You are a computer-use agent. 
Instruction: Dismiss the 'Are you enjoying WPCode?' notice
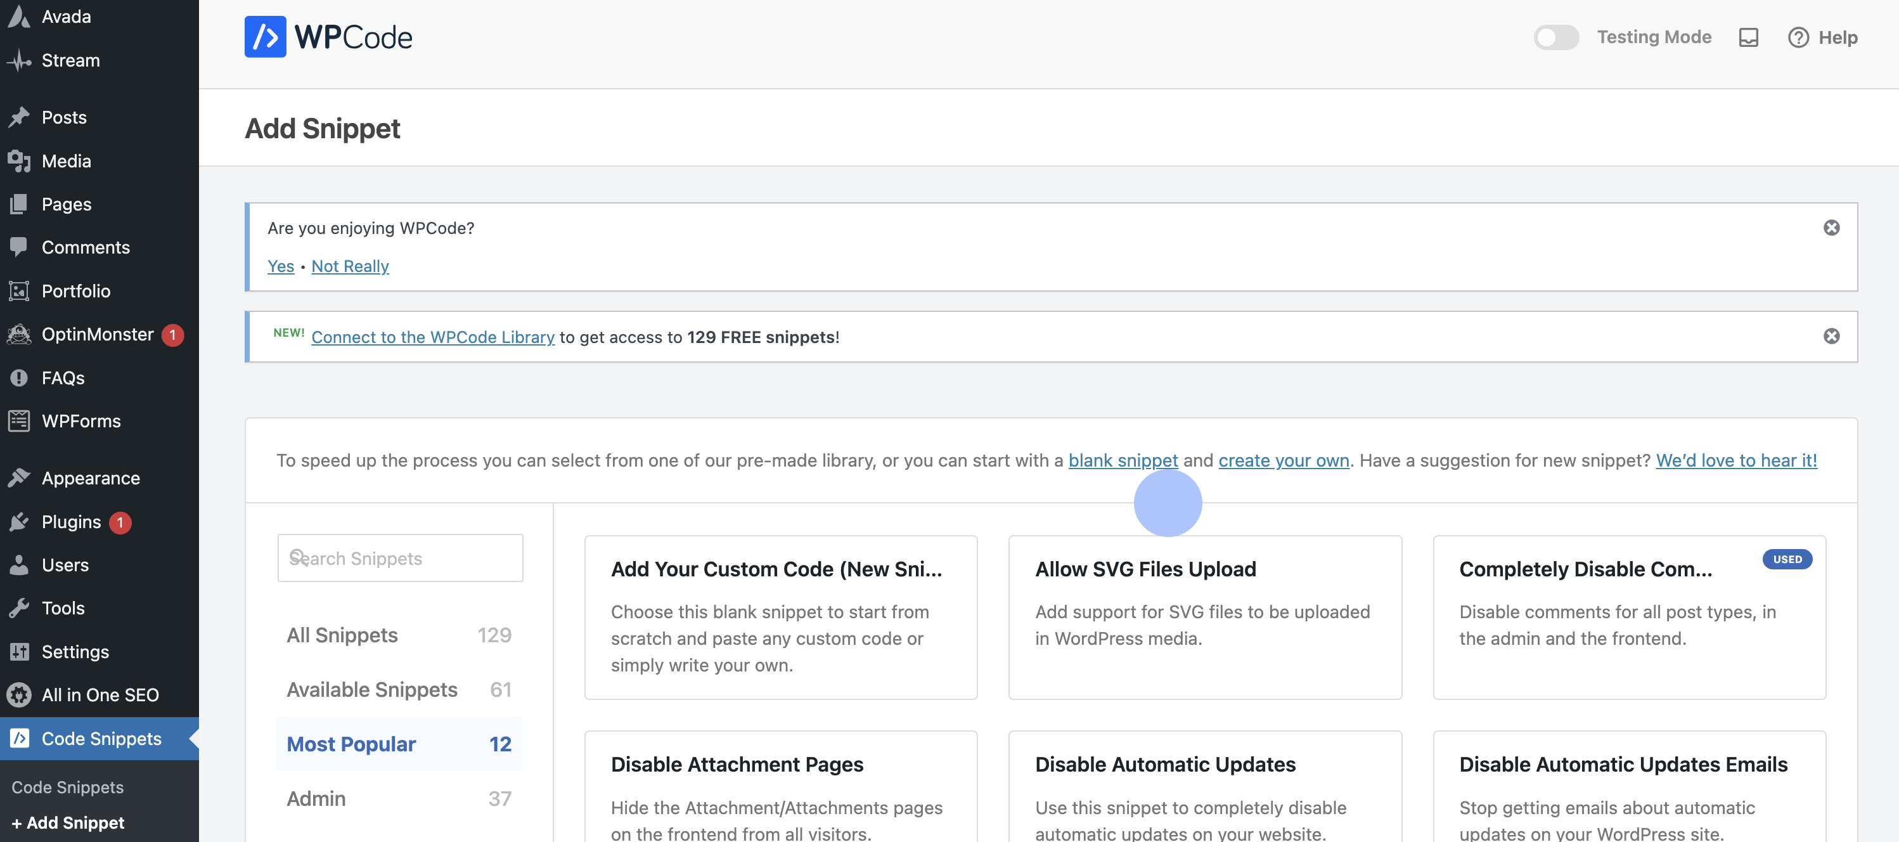point(1831,227)
